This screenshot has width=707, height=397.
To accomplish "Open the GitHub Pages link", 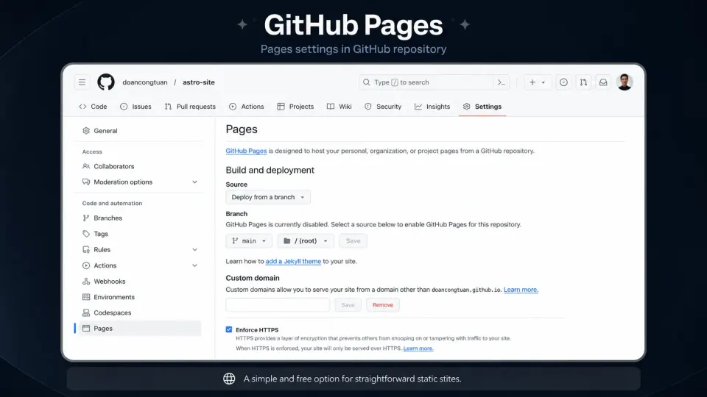I will (246, 151).
